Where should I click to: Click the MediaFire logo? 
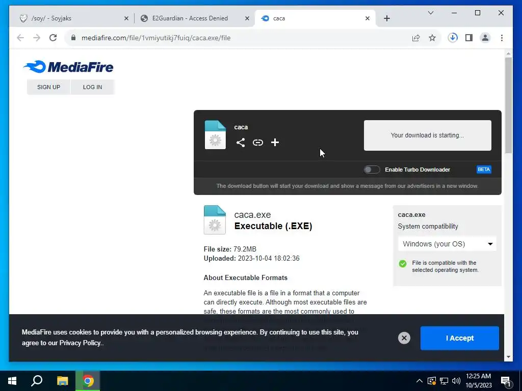(x=68, y=67)
